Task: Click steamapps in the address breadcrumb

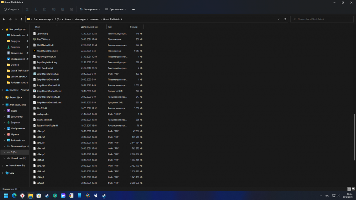Action: coord(80,19)
